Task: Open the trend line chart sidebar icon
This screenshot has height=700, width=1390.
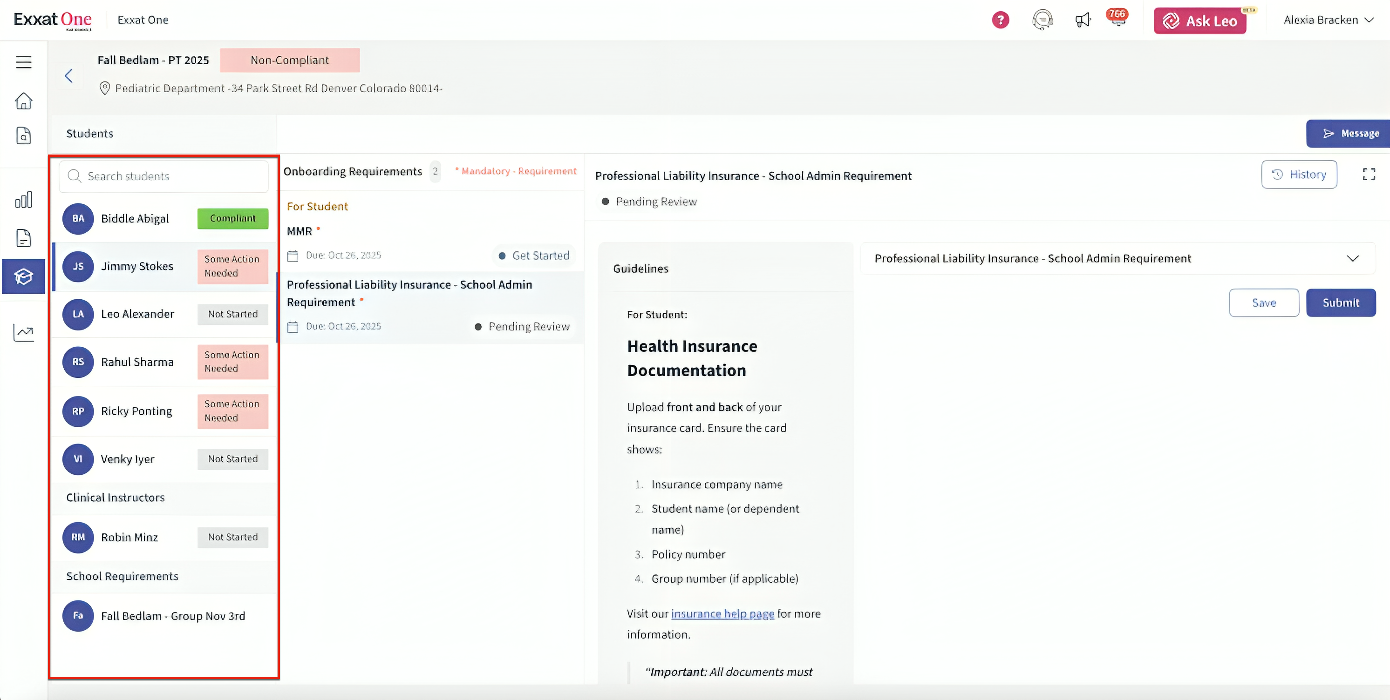Action: (24, 333)
